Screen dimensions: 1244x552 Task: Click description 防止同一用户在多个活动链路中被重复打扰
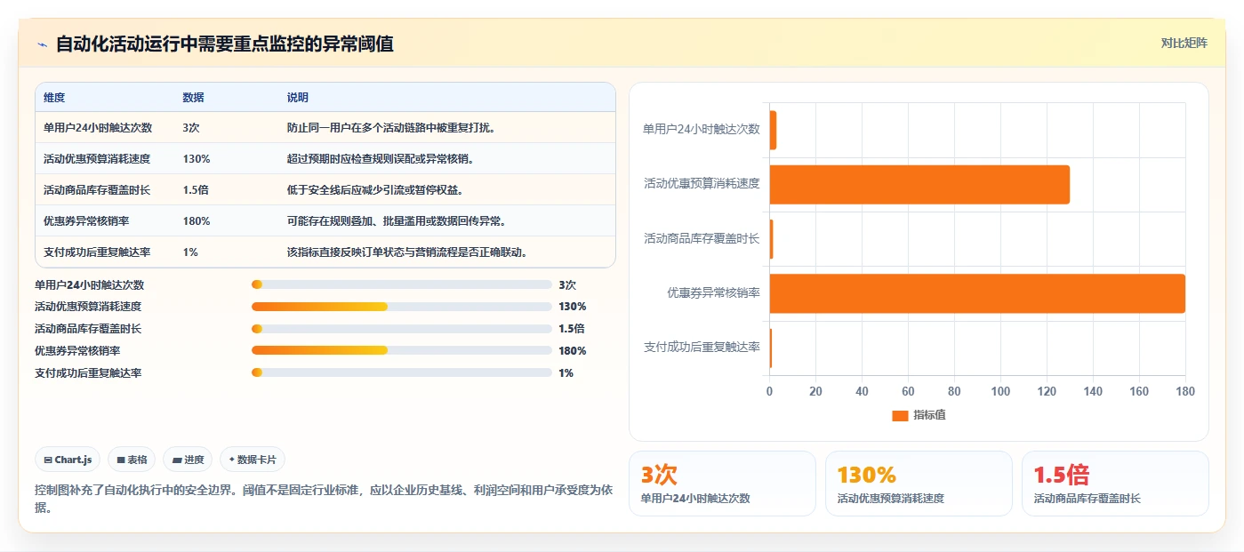click(390, 128)
